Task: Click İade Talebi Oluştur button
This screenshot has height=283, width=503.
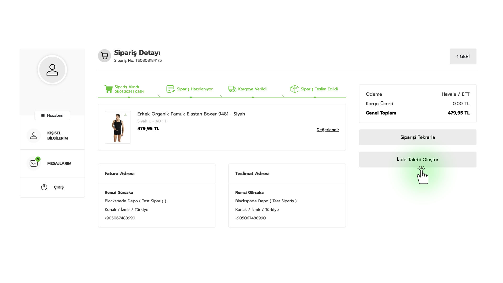Action: pyautogui.click(x=417, y=160)
